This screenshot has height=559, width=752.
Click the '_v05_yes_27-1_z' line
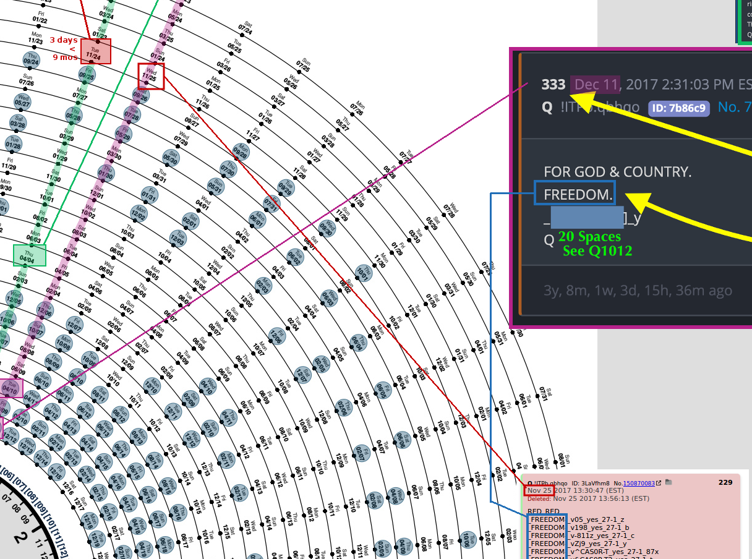point(595,519)
